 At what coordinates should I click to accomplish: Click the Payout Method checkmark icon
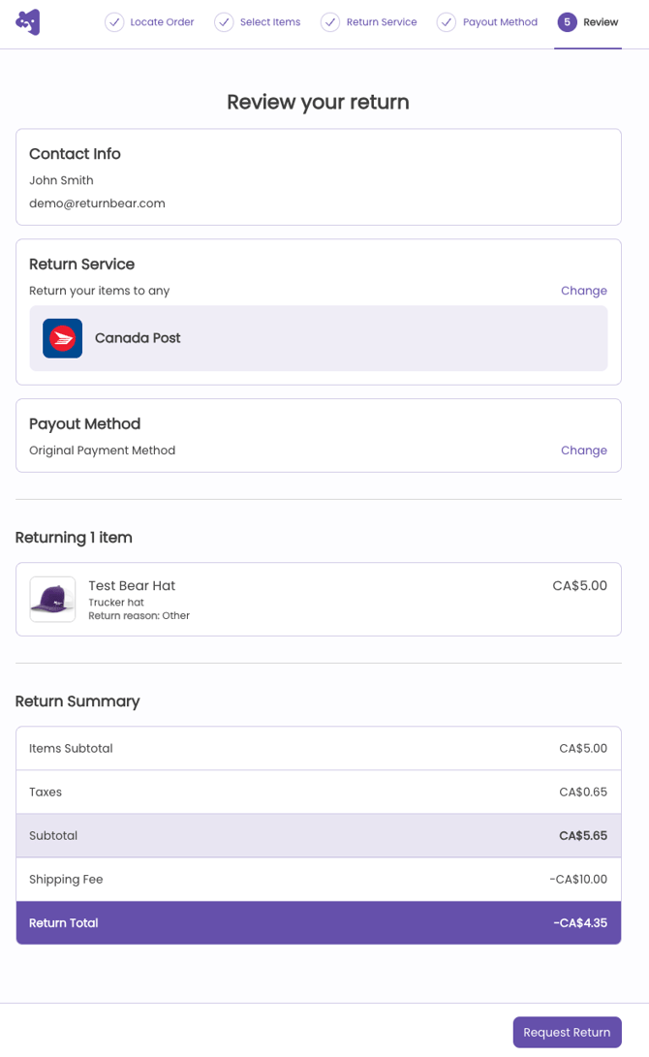pos(447,22)
